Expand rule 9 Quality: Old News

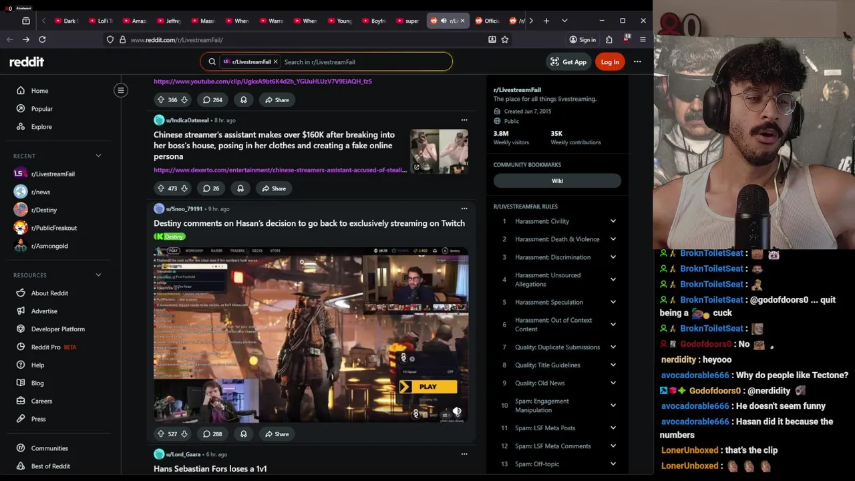[x=613, y=383]
